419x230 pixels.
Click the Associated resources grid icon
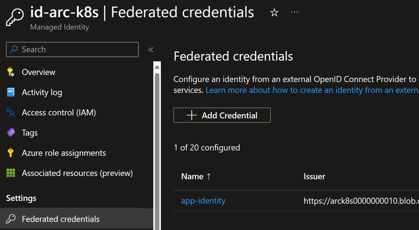click(11, 173)
